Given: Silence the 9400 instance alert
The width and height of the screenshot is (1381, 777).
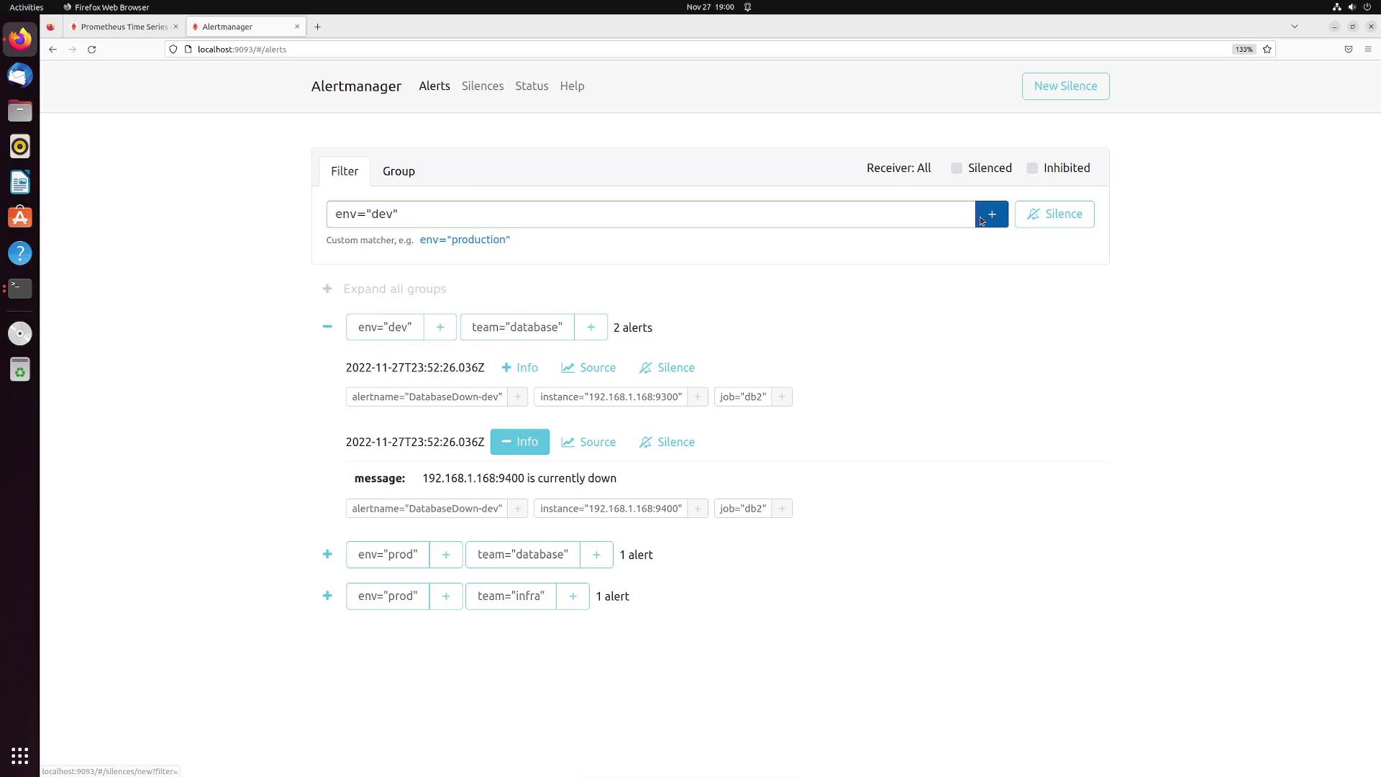Looking at the screenshot, I should coord(667,442).
